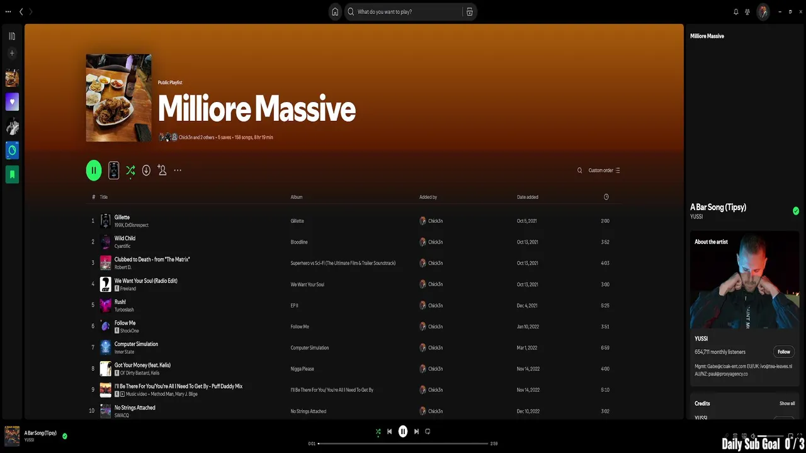Toggle shuffle in the bottom player bar

(378, 432)
